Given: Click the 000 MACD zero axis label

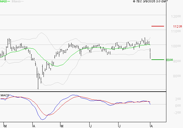Looking at the screenshot, I should pyautogui.click(x=178, y=106).
